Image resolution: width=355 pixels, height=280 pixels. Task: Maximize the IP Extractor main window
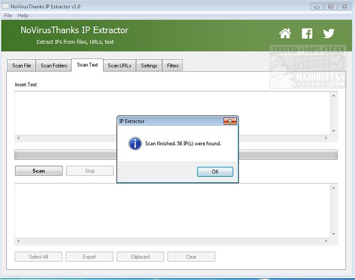331,7
